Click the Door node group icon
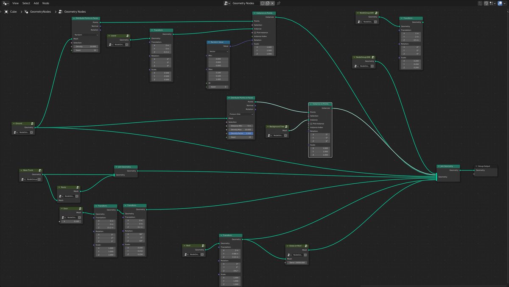This screenshot has width=509, height=287. pos(81,209)
